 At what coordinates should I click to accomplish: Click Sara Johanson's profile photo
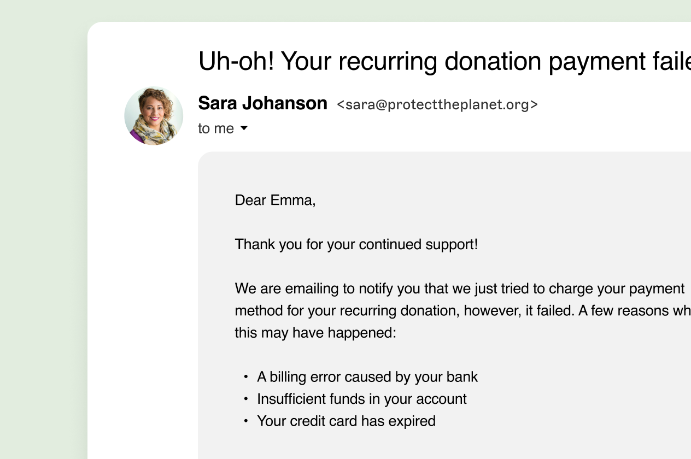(x=154, y=115)
